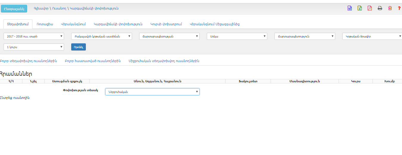The width and height of the screenshot is (402, 155).
Task: Click the Գլխավոր breadcrumb link
Action: tap(41, 8)
